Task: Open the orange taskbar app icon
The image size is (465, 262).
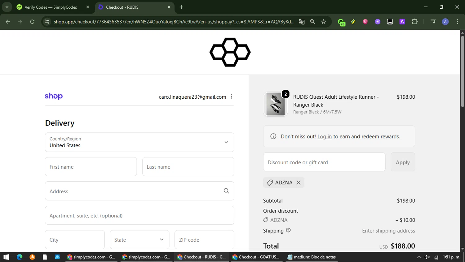Action: (32, 257)
